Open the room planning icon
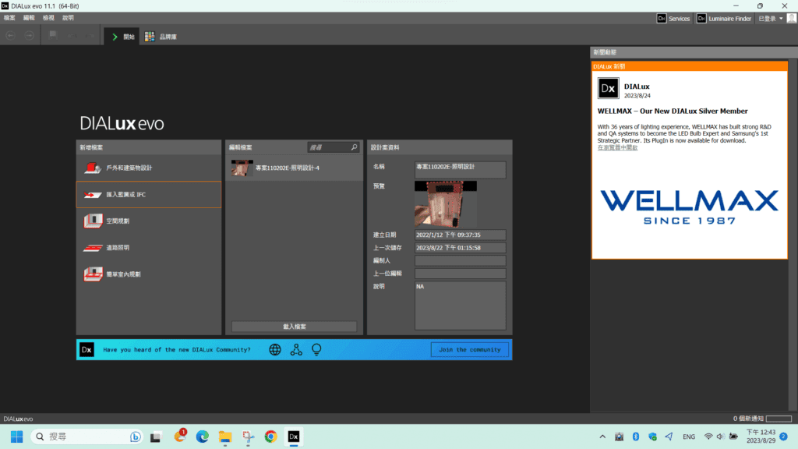The height and width of the screenshot is (449, 798). click(x=93, y=221)
